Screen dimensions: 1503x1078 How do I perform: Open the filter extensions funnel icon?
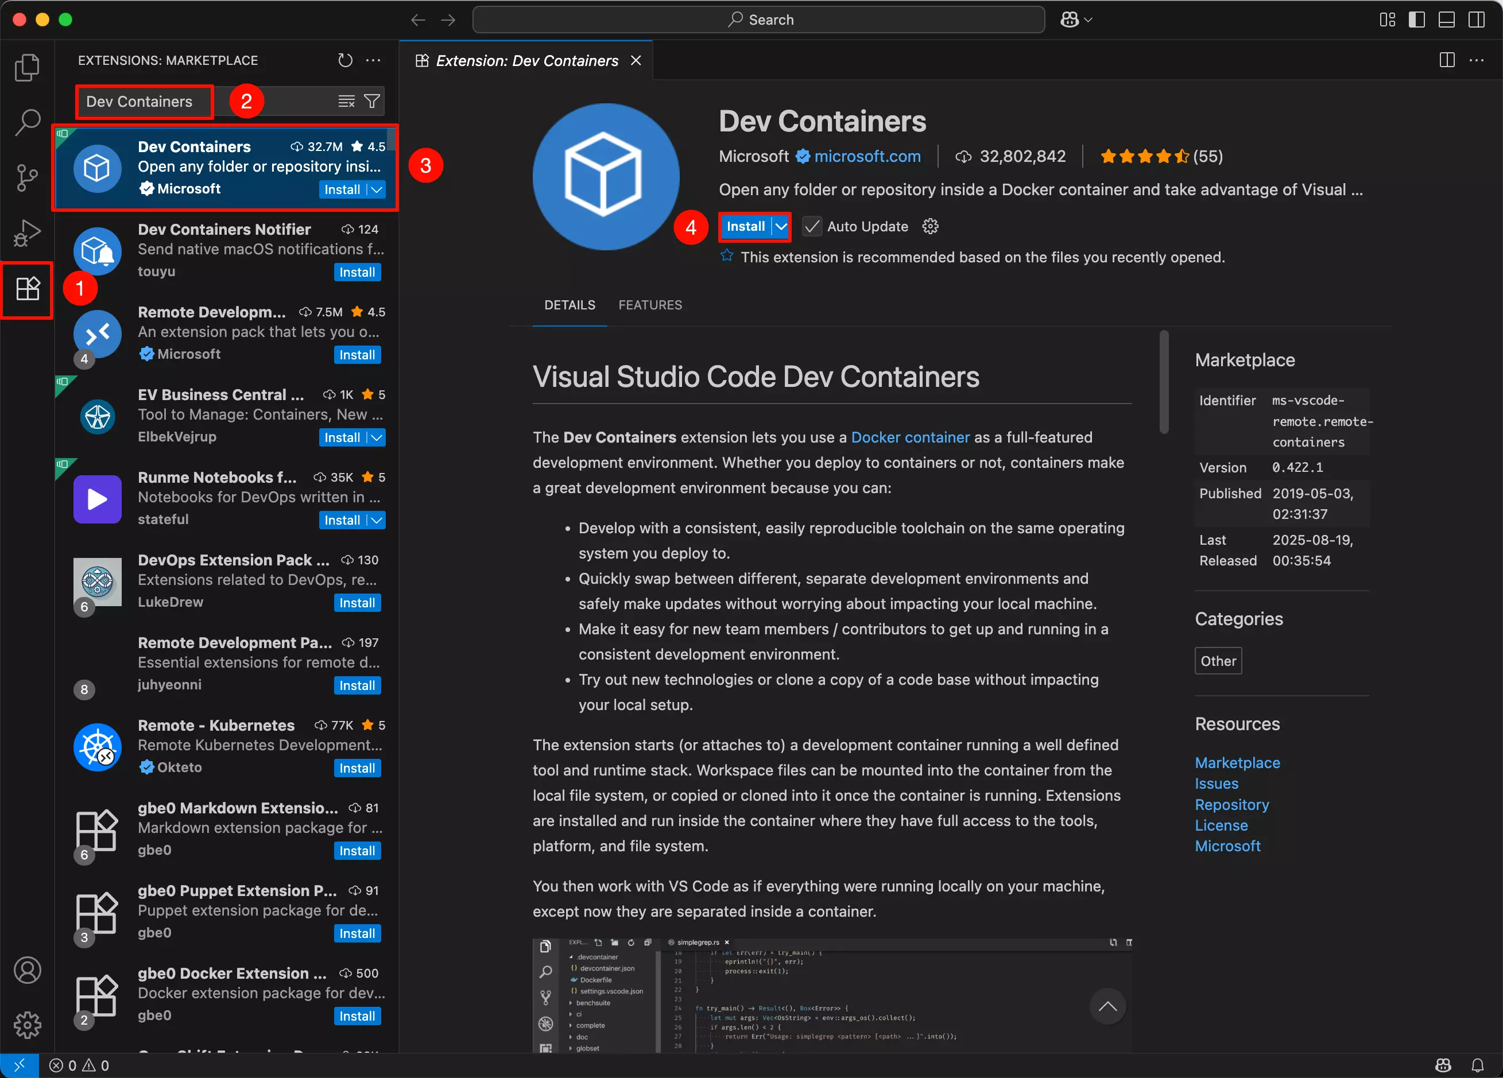tap(373, 102)
